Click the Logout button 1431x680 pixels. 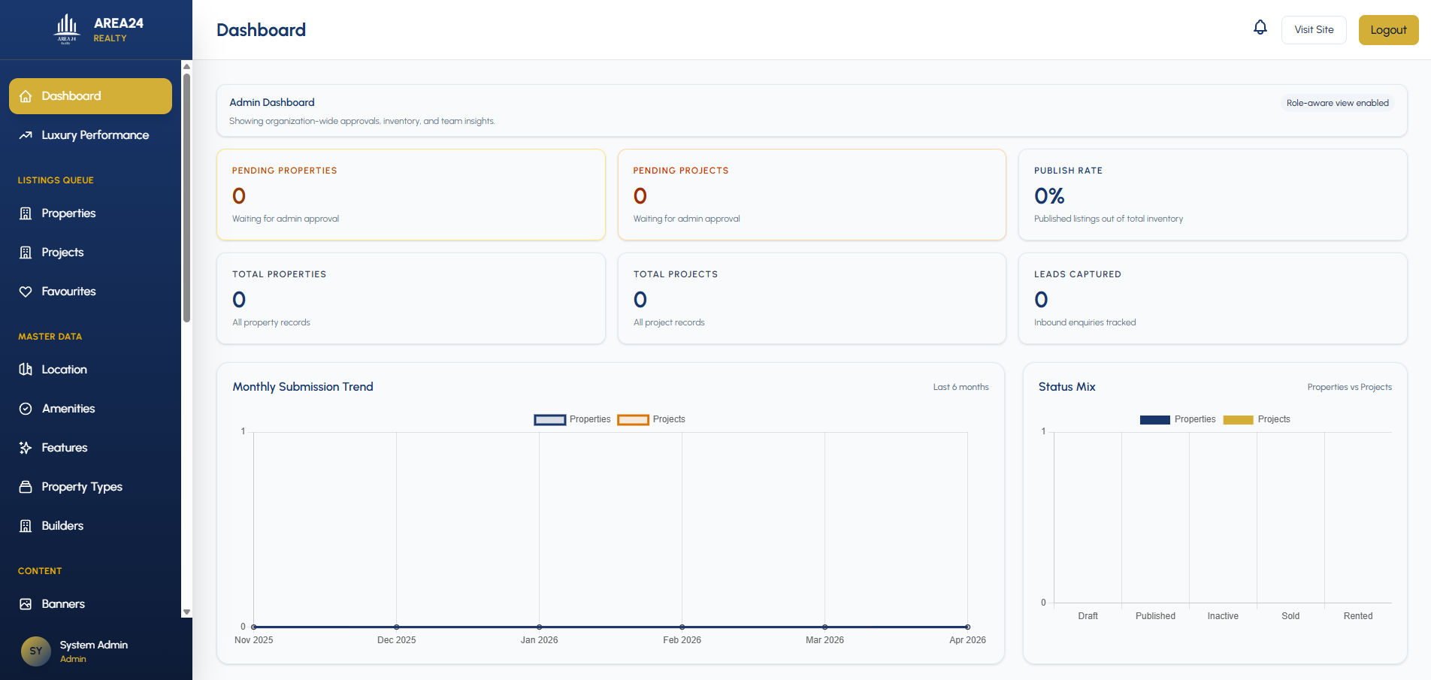point(1388,30)
